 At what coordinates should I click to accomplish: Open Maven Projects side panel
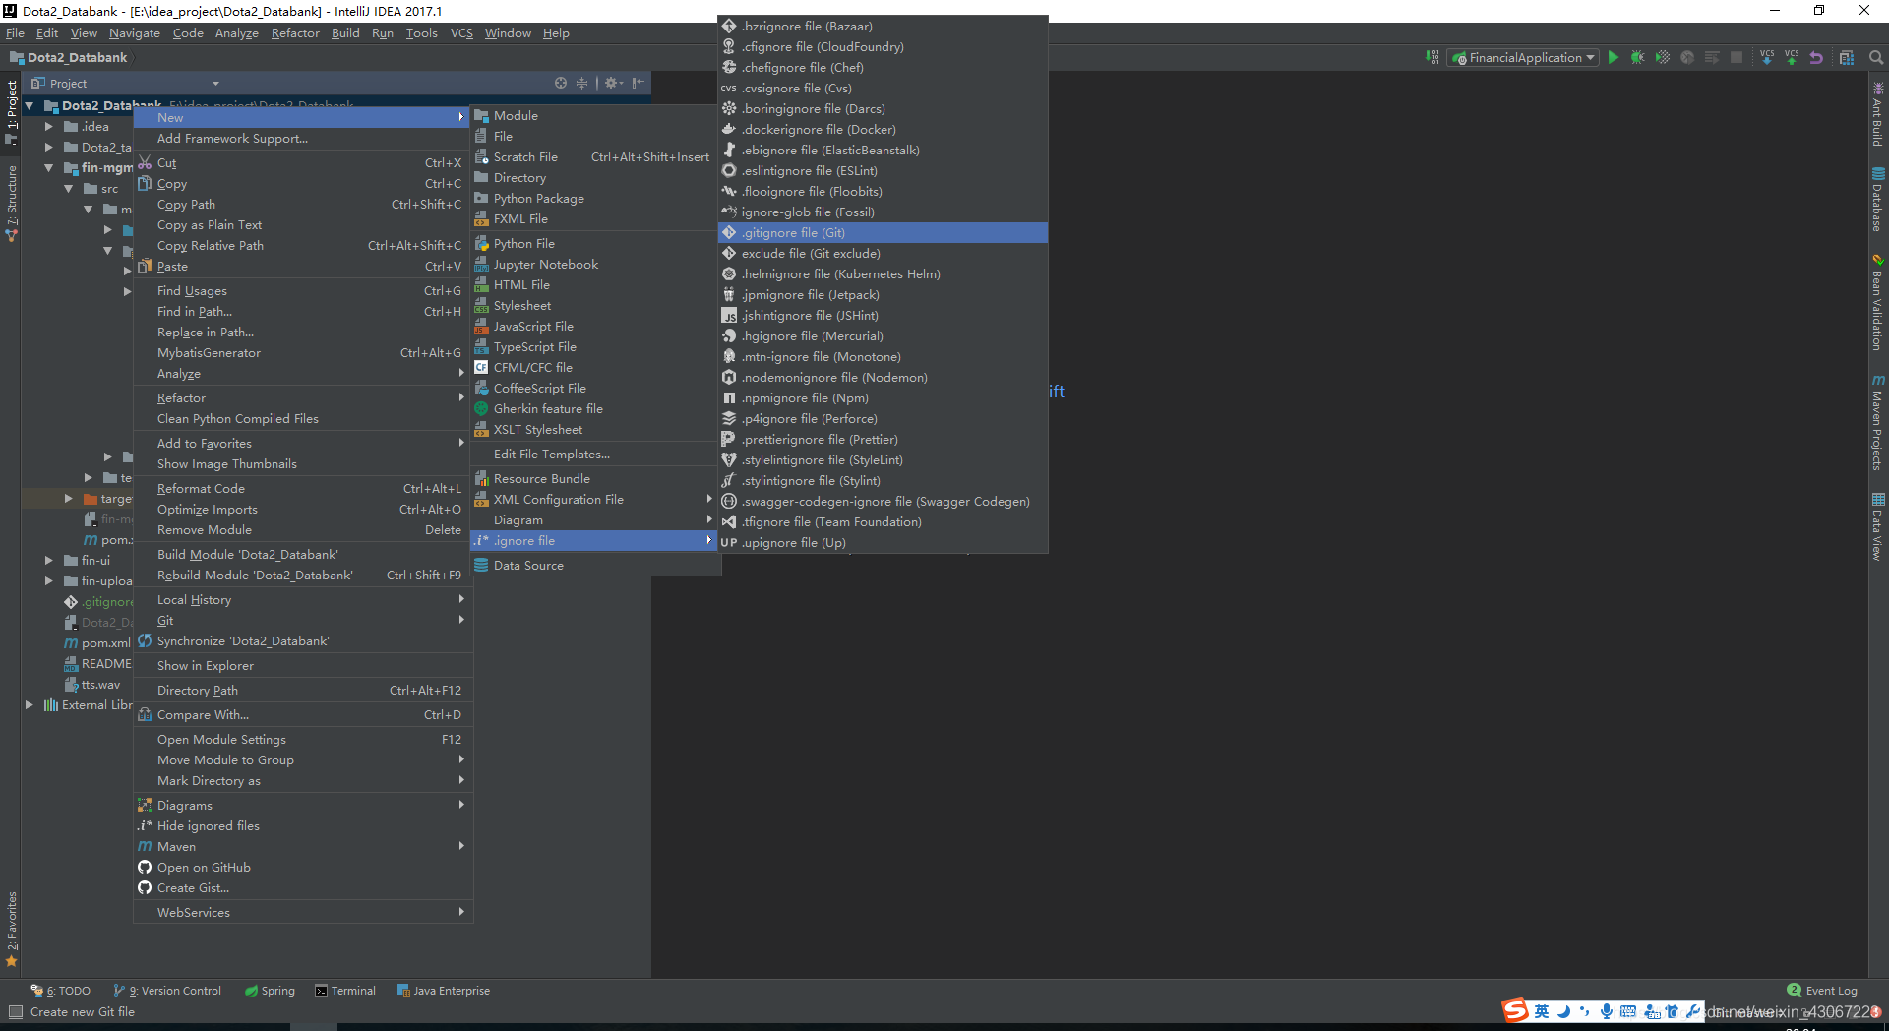point(1878,422)
